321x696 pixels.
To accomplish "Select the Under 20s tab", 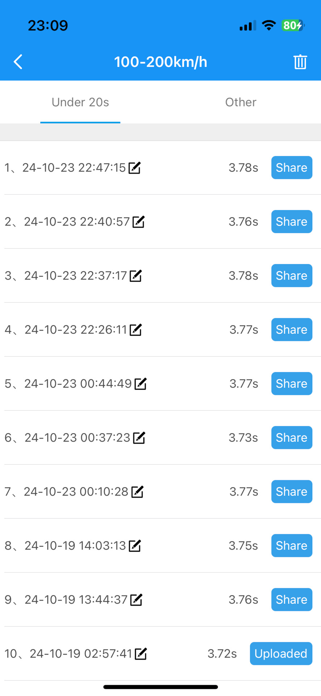I will click(80, 102).
